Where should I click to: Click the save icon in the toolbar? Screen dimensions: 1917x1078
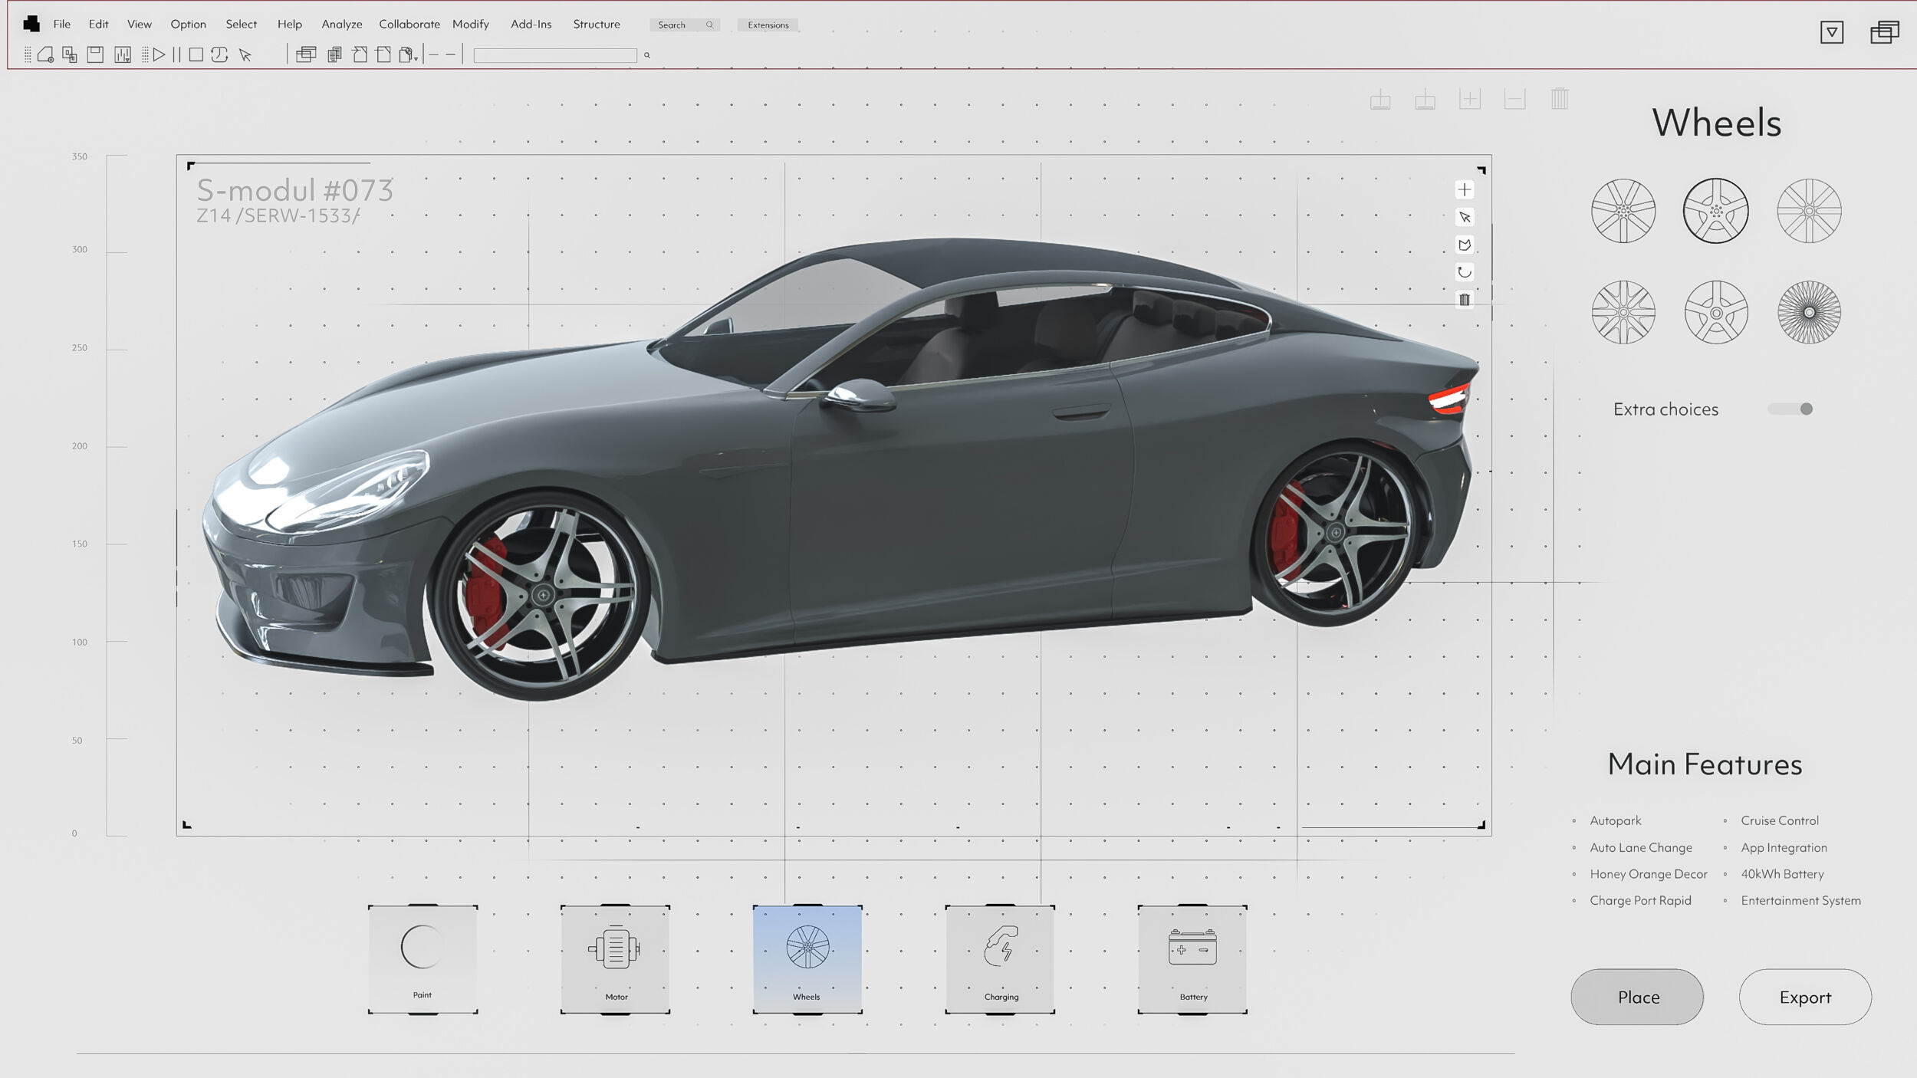point(94,55)
